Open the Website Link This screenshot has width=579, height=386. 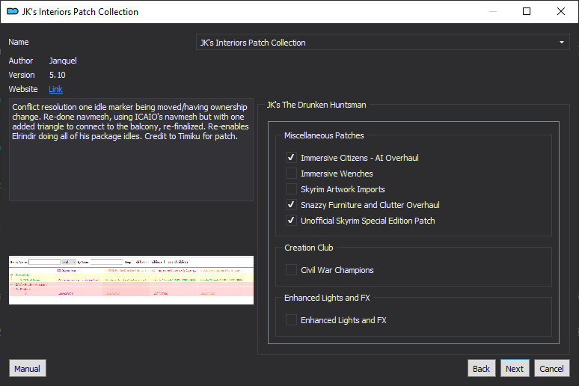point(56,89)
